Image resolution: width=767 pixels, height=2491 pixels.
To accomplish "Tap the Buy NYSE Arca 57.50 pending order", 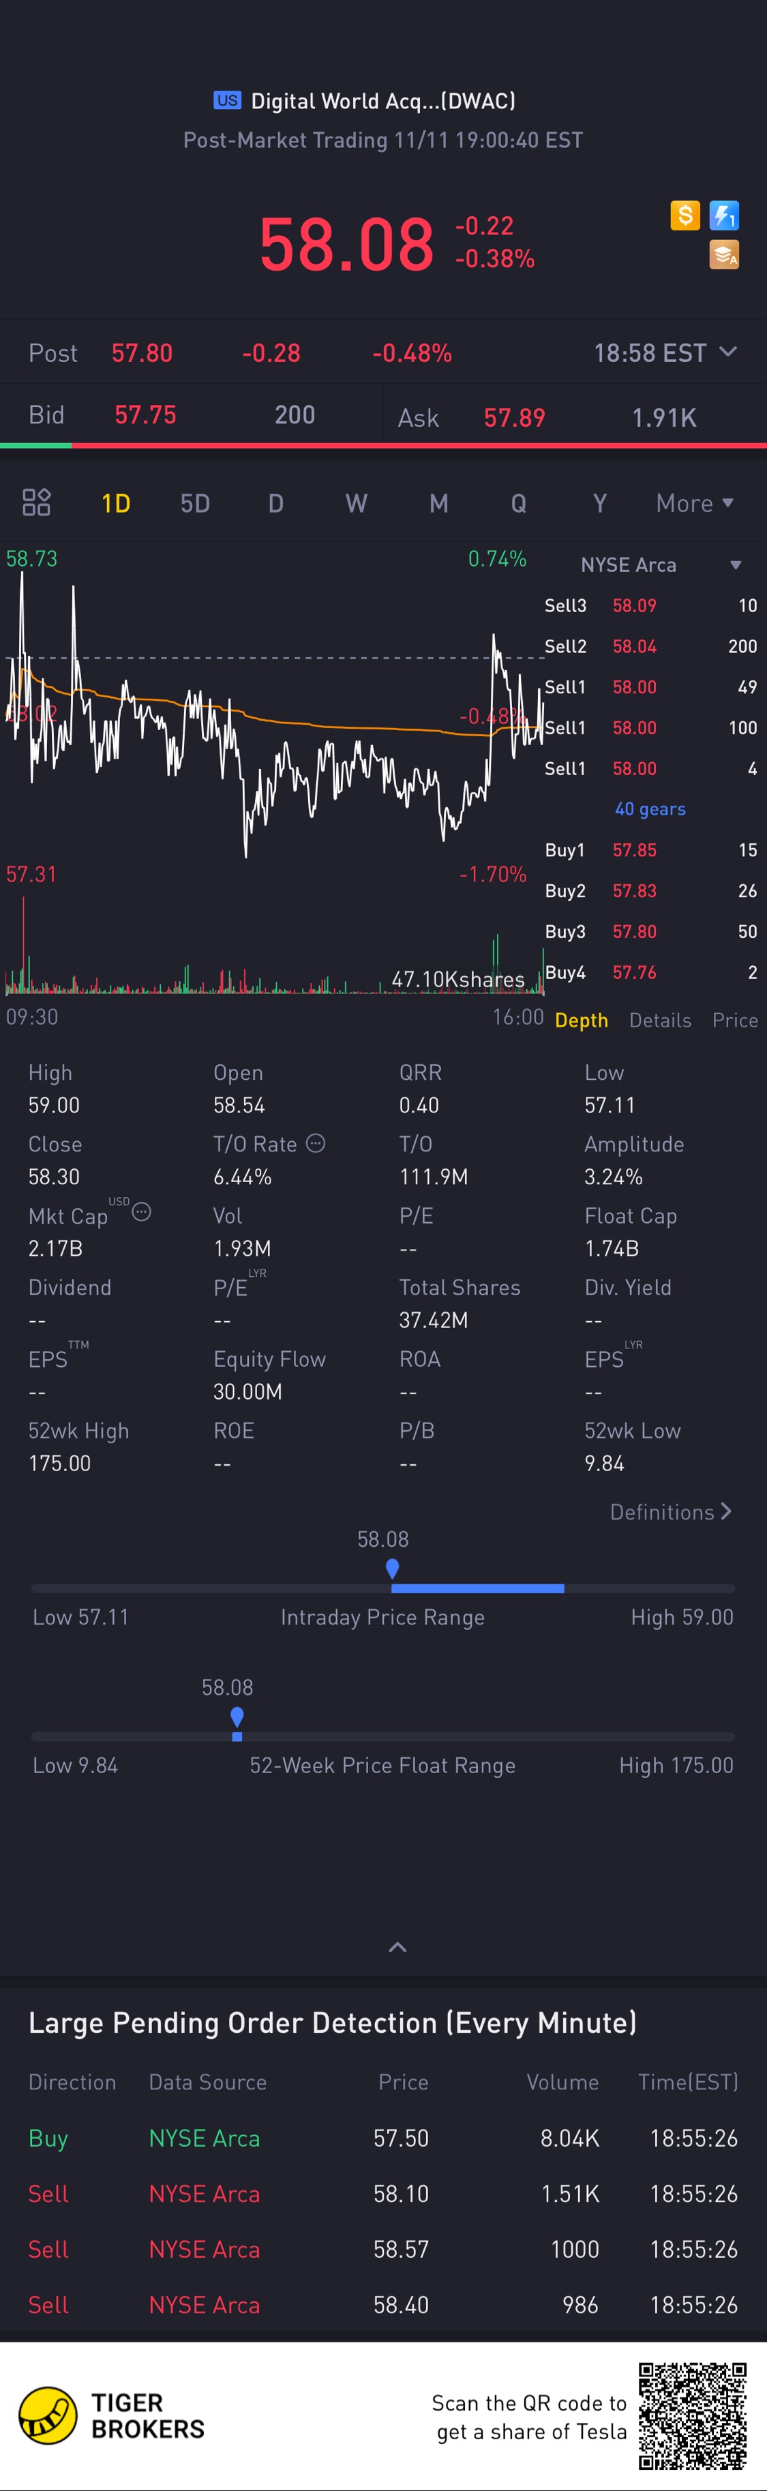I will point(383,2138).
